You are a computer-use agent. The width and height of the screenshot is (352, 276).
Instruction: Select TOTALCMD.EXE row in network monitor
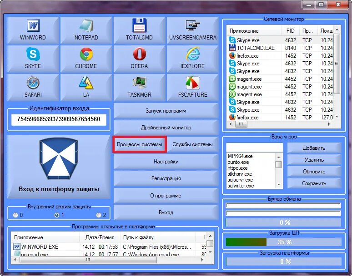click(281, 48)
